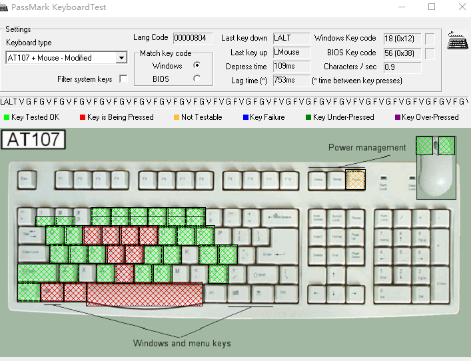Click the numpad 0 Ins key
This screenshot has width=471, height=361.
pyautogui.click(x=393, y=294)
